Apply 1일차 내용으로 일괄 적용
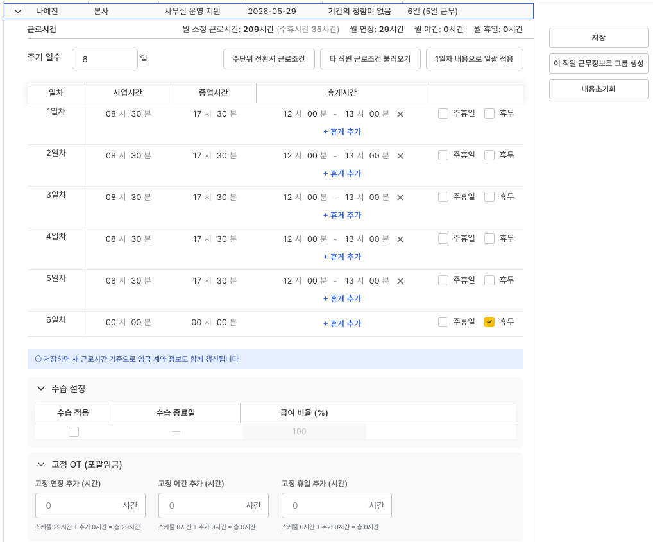Screen dimensions: 653x542 [474, 59]
